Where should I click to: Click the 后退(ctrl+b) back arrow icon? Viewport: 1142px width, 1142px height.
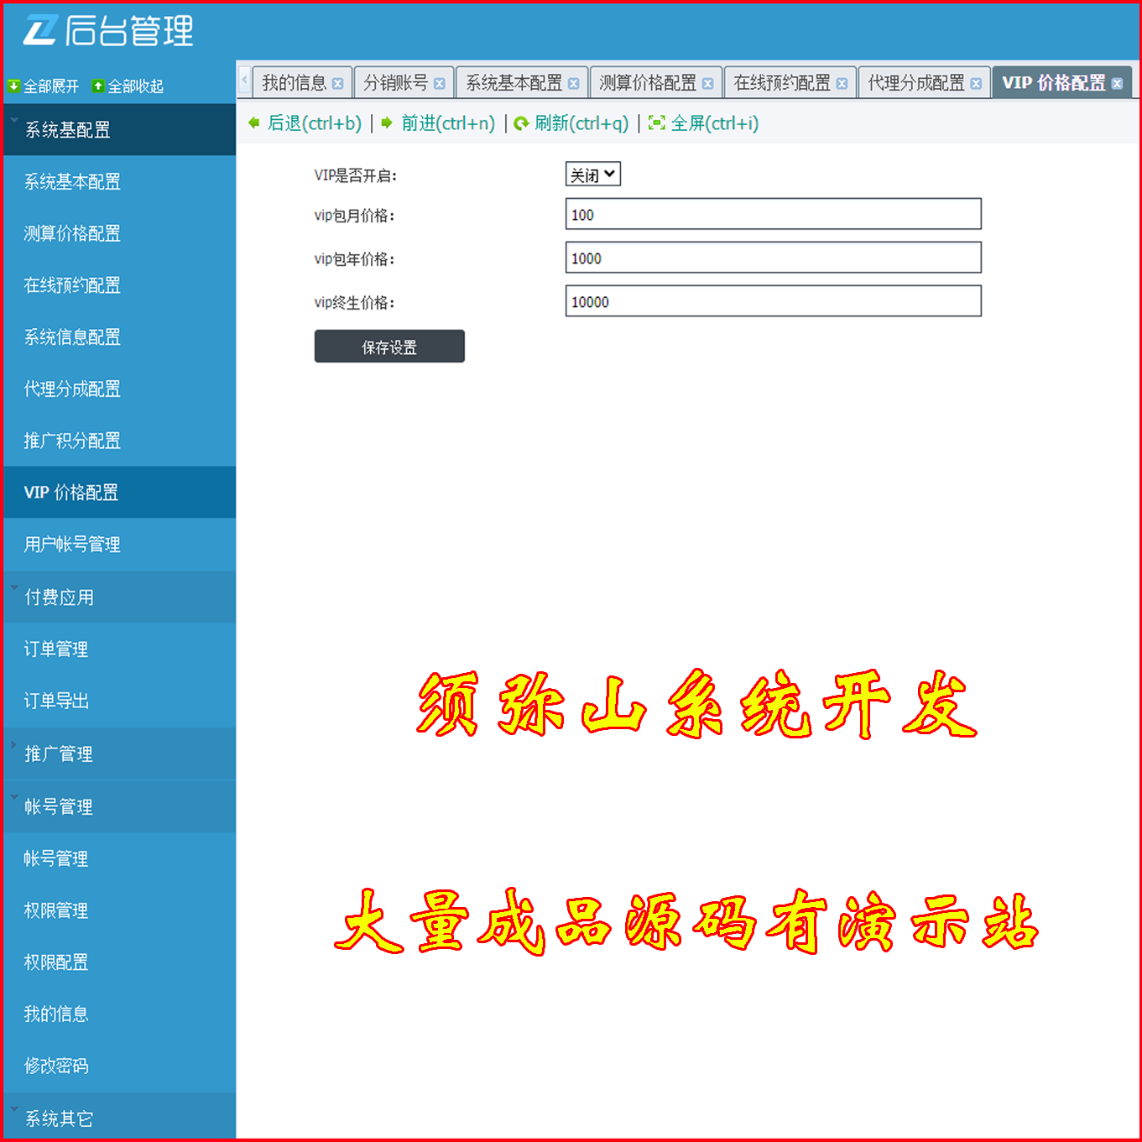click(x=253, y=123)
